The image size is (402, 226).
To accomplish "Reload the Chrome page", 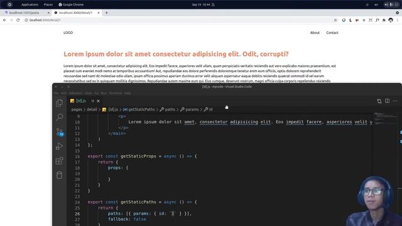I will click(x=18, y=20).
